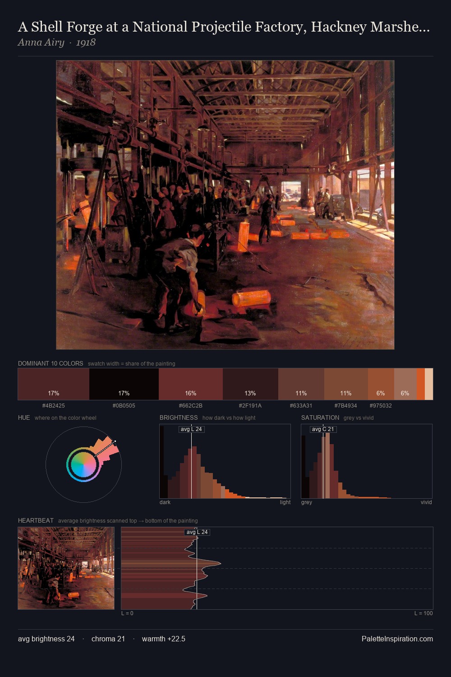Screen dimensions: 451x677
Task: Click the '#0B0505' hex label
Action: coord(124,406)
